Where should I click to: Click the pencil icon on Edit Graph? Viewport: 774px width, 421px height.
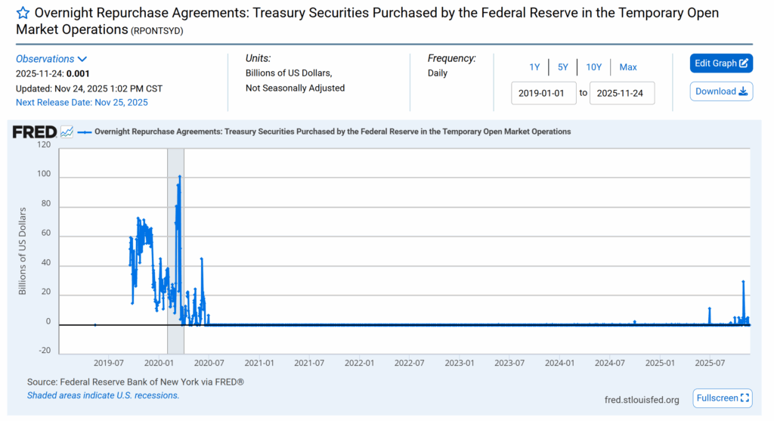point(744,63)
